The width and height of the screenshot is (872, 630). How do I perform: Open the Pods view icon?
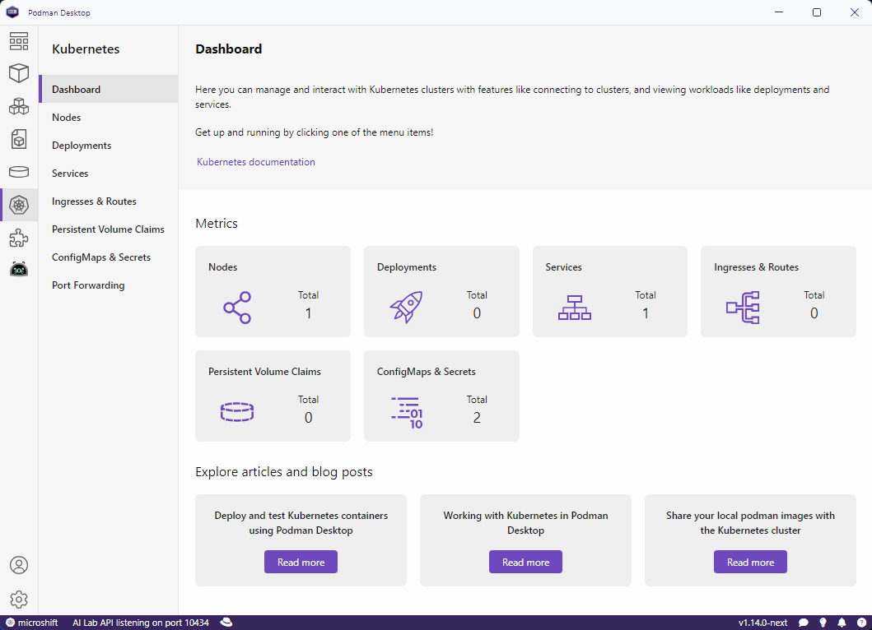[x=18, y=106]
